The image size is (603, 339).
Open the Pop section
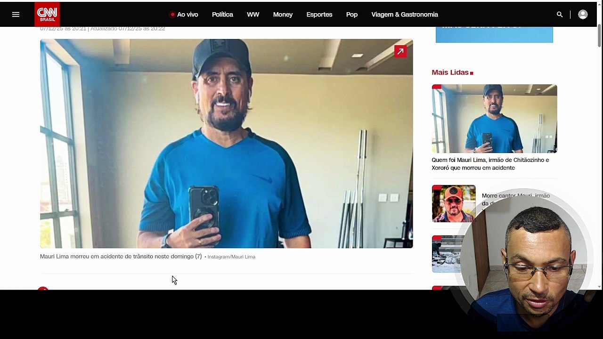[352, 15]
